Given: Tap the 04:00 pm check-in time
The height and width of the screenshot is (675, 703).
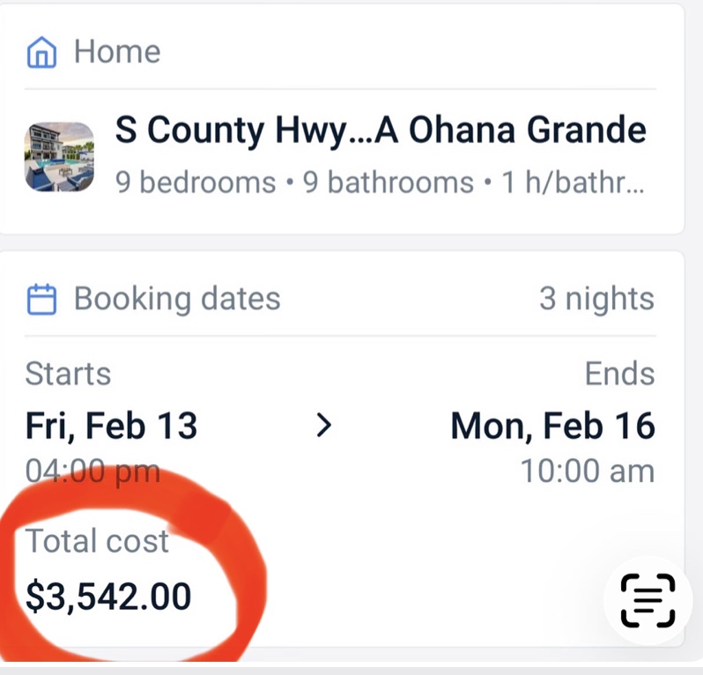Looking at the screenshot, I should click(x=92, y=471).
